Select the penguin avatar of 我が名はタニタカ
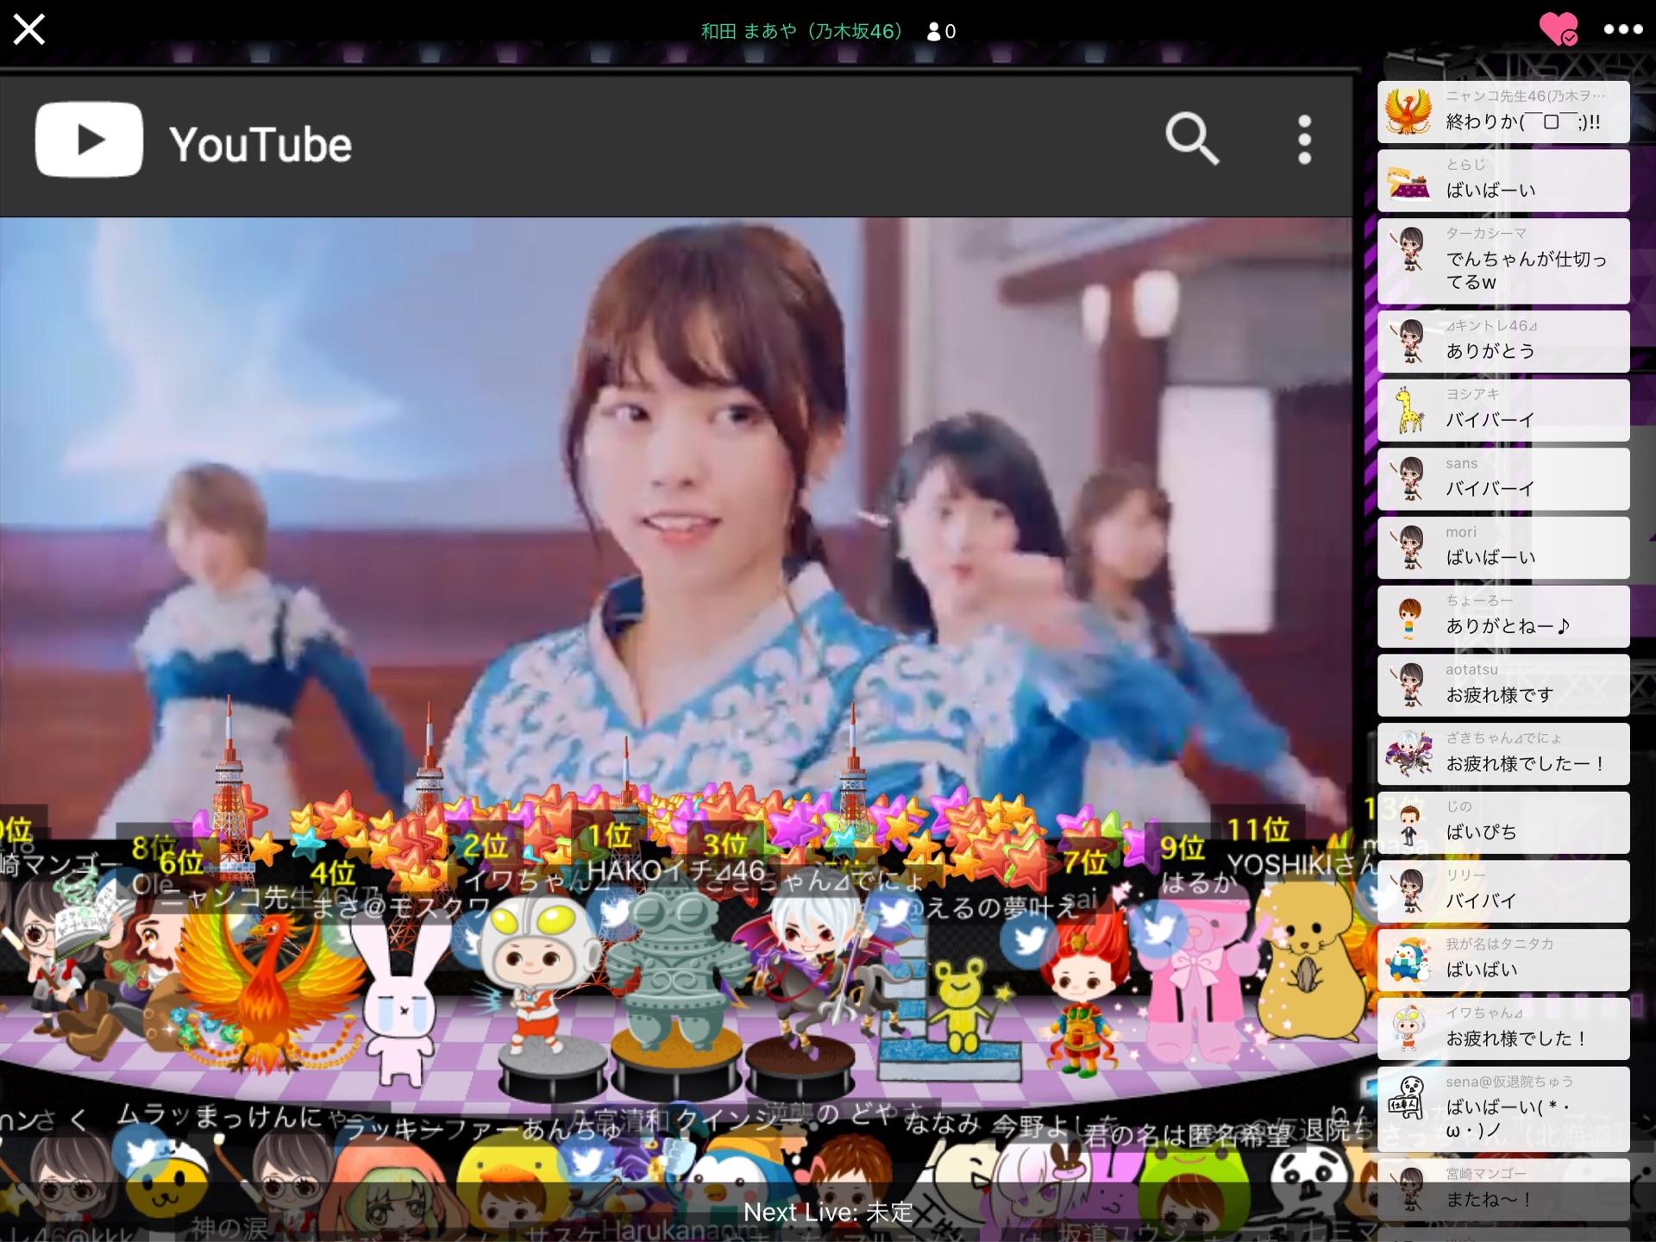The width and height of the screenshot is (1656, 1242). pos(1408,960)
